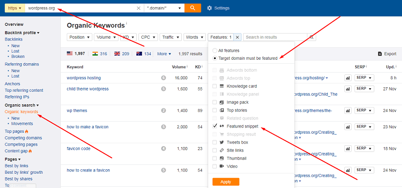402x188 pixels.
Task: Click the Apply button
Action: point(226,182)
